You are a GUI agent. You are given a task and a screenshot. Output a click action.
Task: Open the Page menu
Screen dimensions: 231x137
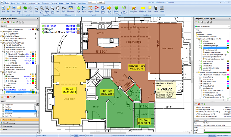click(13, 3)
